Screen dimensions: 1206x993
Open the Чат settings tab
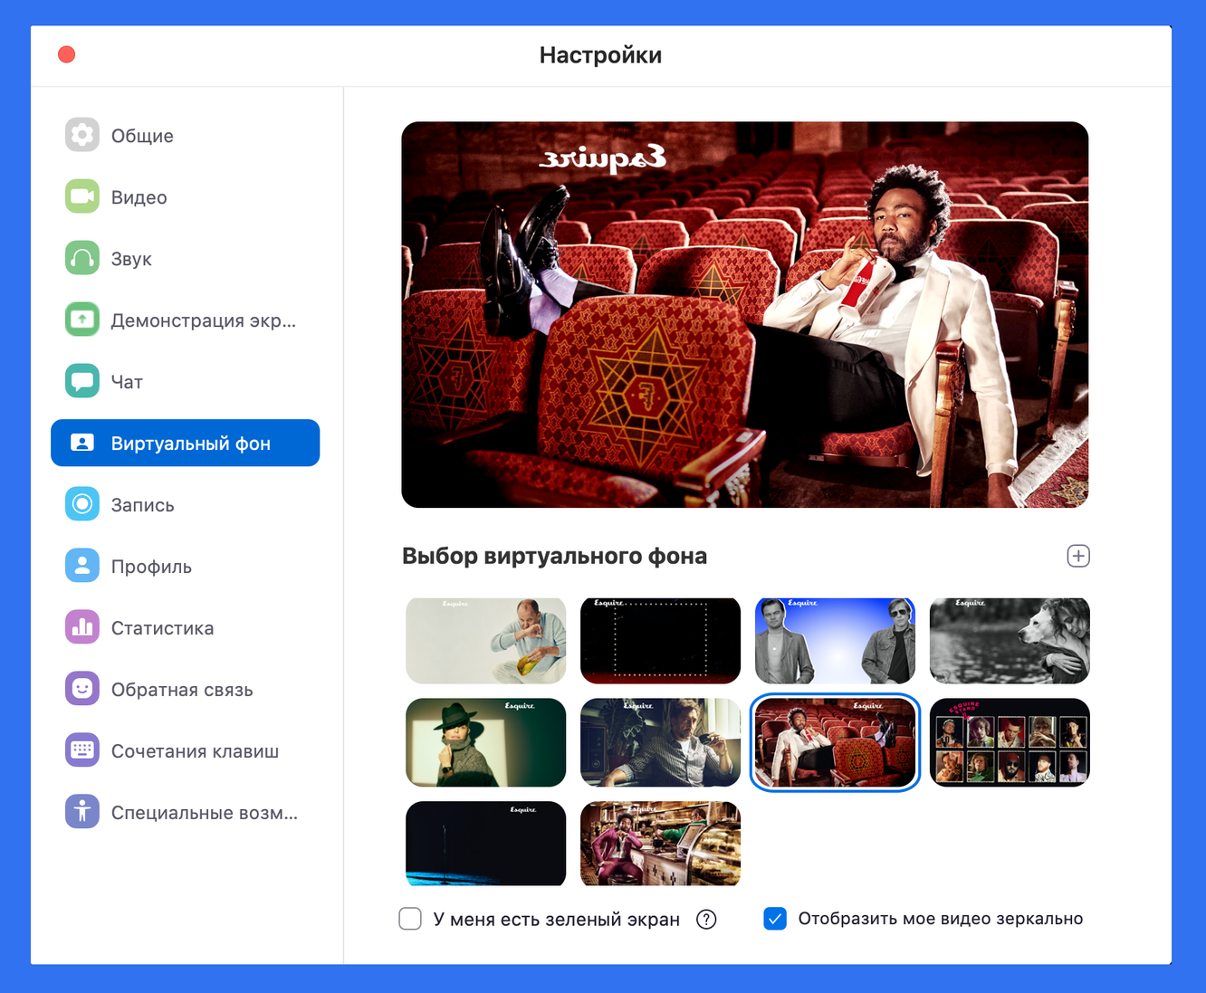186,382
